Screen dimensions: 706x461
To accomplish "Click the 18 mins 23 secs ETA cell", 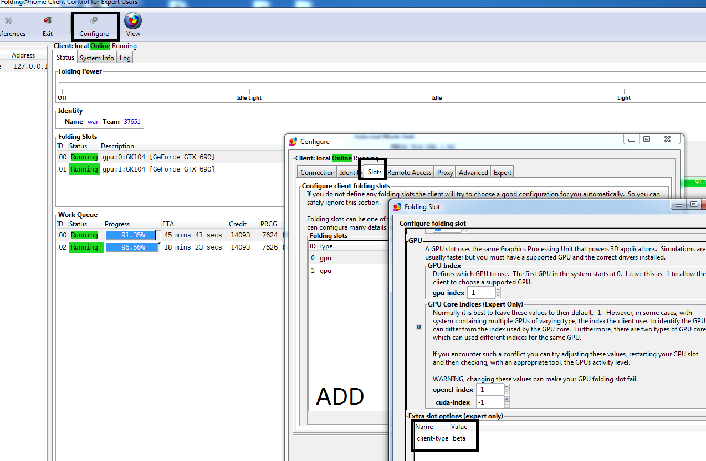I will tap(193, 247).
